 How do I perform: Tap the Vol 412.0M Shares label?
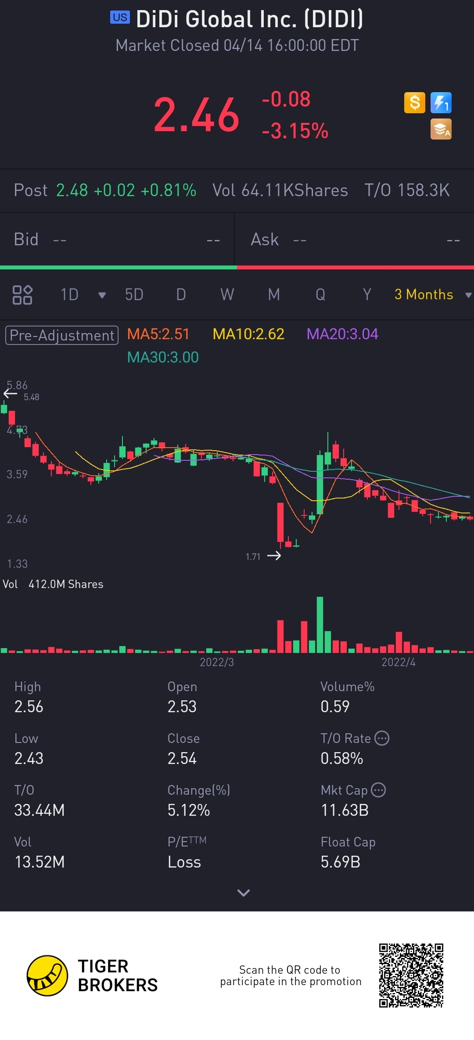tap(53, 585)
